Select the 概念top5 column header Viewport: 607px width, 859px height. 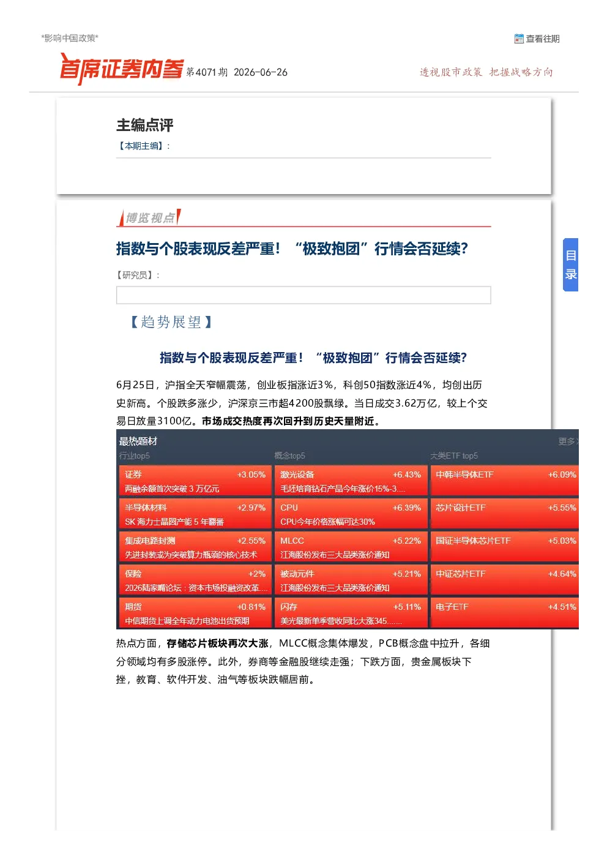289,456
